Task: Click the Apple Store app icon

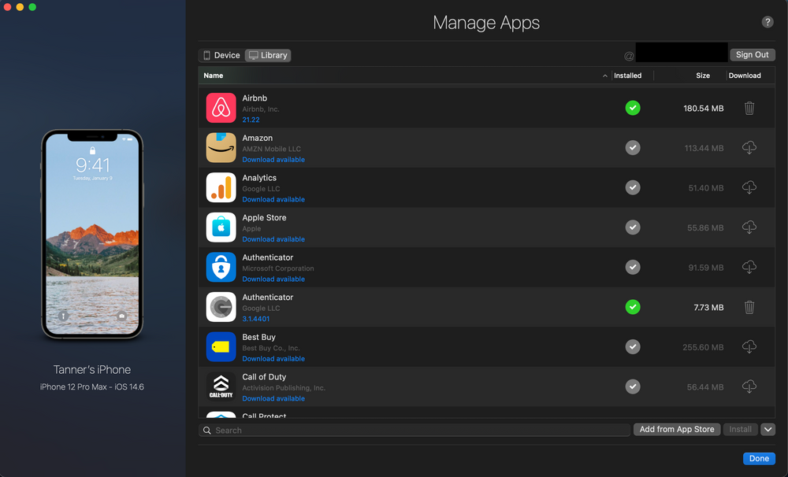Action: (221, 227)
